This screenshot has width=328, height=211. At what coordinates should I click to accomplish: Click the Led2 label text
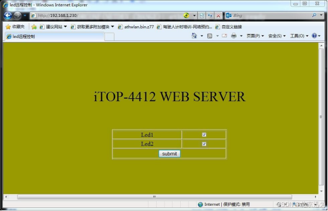tap(147, 144)
